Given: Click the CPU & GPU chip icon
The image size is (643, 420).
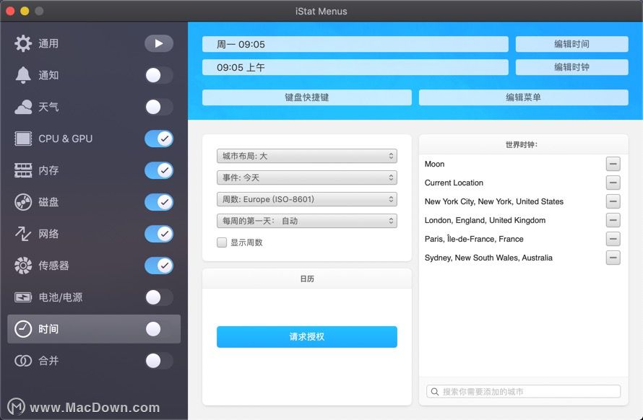Looking at the screenshot, I should pyautogui.click(x=23, y=139).
